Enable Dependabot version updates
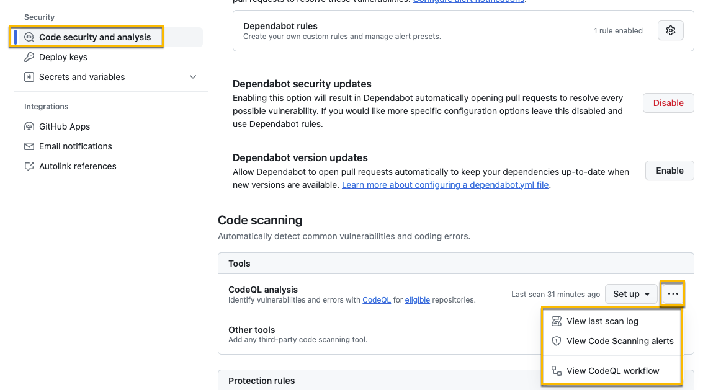 point(669,171)
